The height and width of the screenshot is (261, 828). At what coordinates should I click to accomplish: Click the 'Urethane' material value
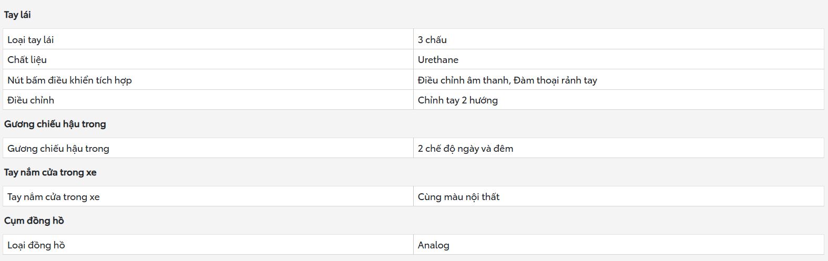pos(438,60)
